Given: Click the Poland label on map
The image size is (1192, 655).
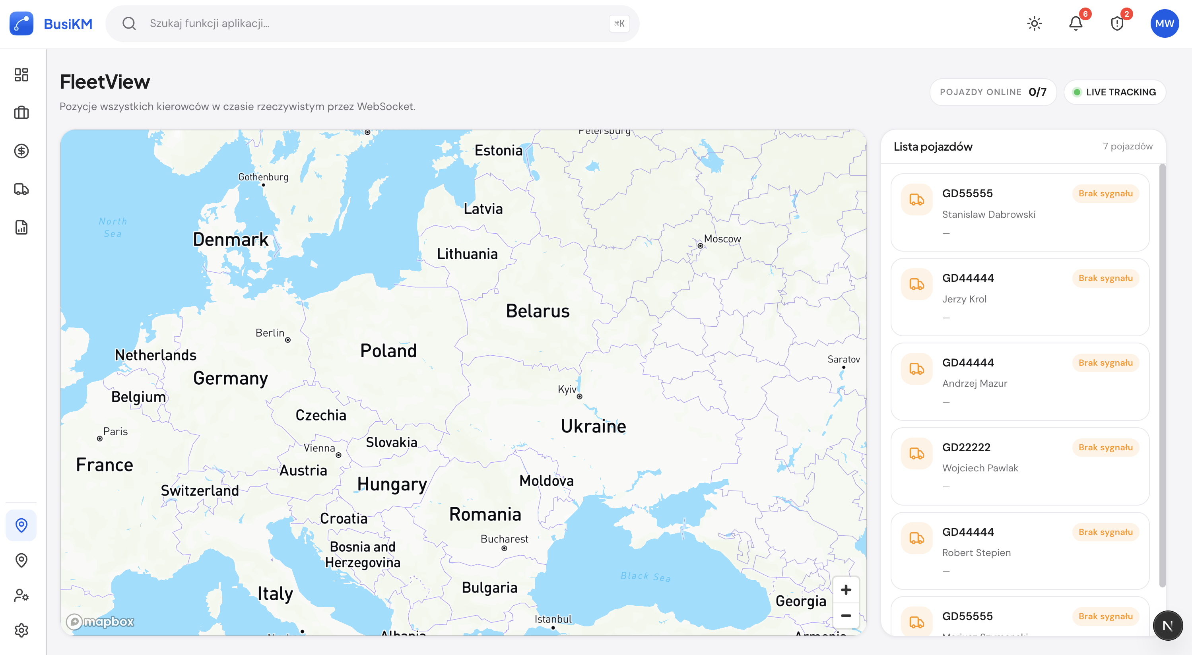Looking at the screenshot, I should tap(388, 351).
